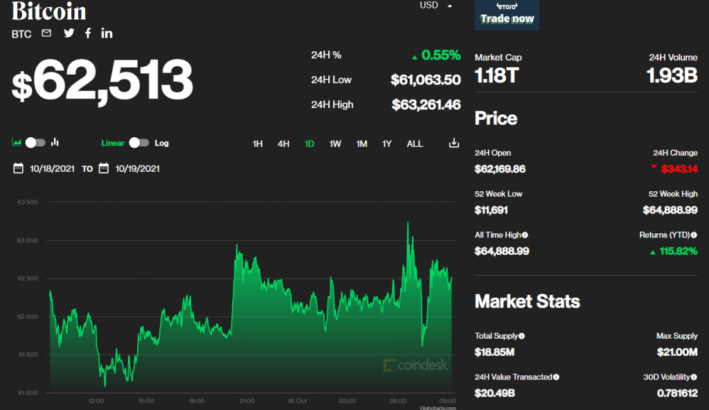This screenshot has height=410, width=709.
Task: Select the area chart icon
Action: [17, 143]
